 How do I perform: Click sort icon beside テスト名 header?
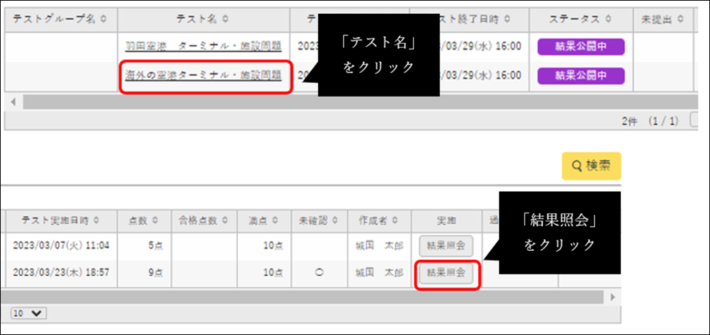coord(225,19)
